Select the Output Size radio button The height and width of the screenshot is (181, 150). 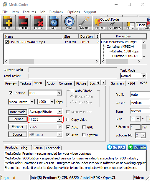(x=72, y=102)
